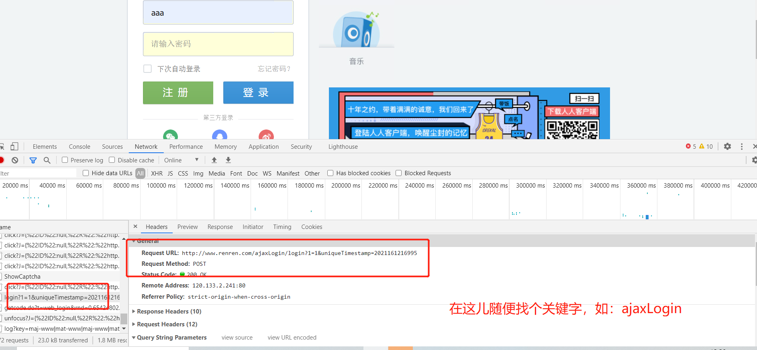Check Blocked Requests filter
This screenshot has height=350, width=757.
(398, 173)
